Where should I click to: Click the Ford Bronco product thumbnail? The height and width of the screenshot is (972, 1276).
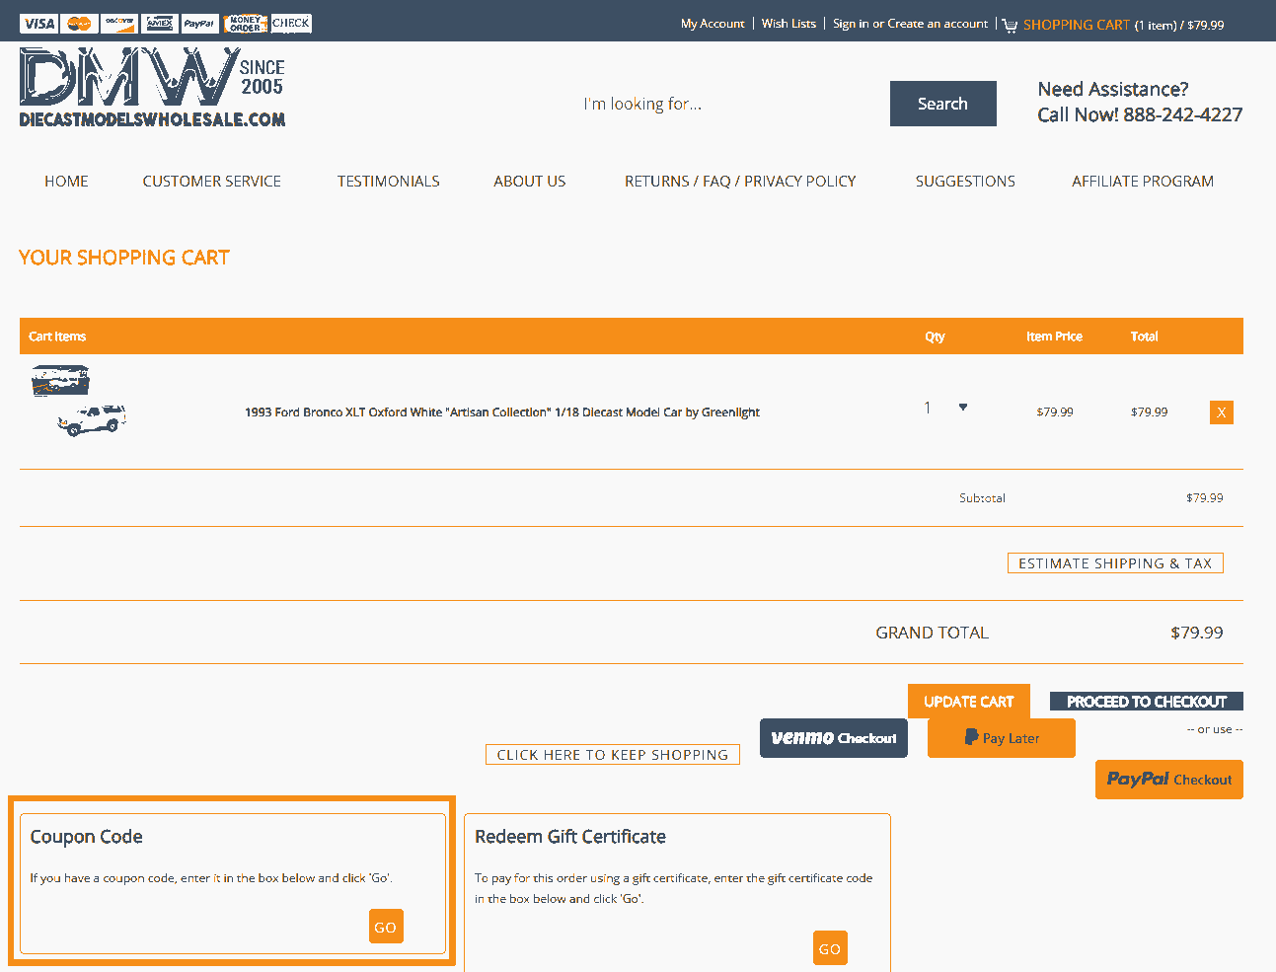(79, 403)
